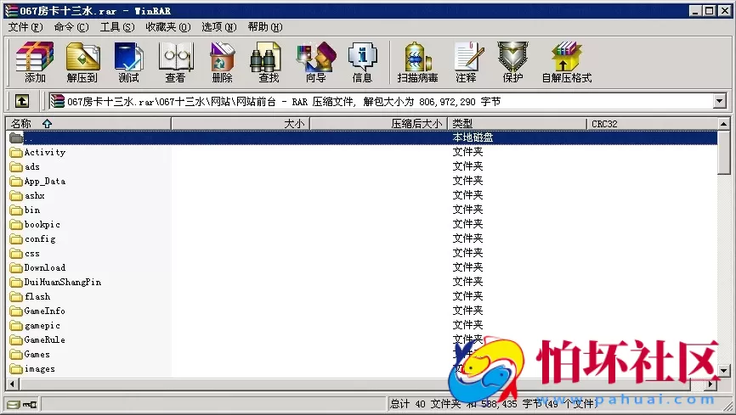
Task: Click the bookpic folder icon
Action: coord(16,225)
